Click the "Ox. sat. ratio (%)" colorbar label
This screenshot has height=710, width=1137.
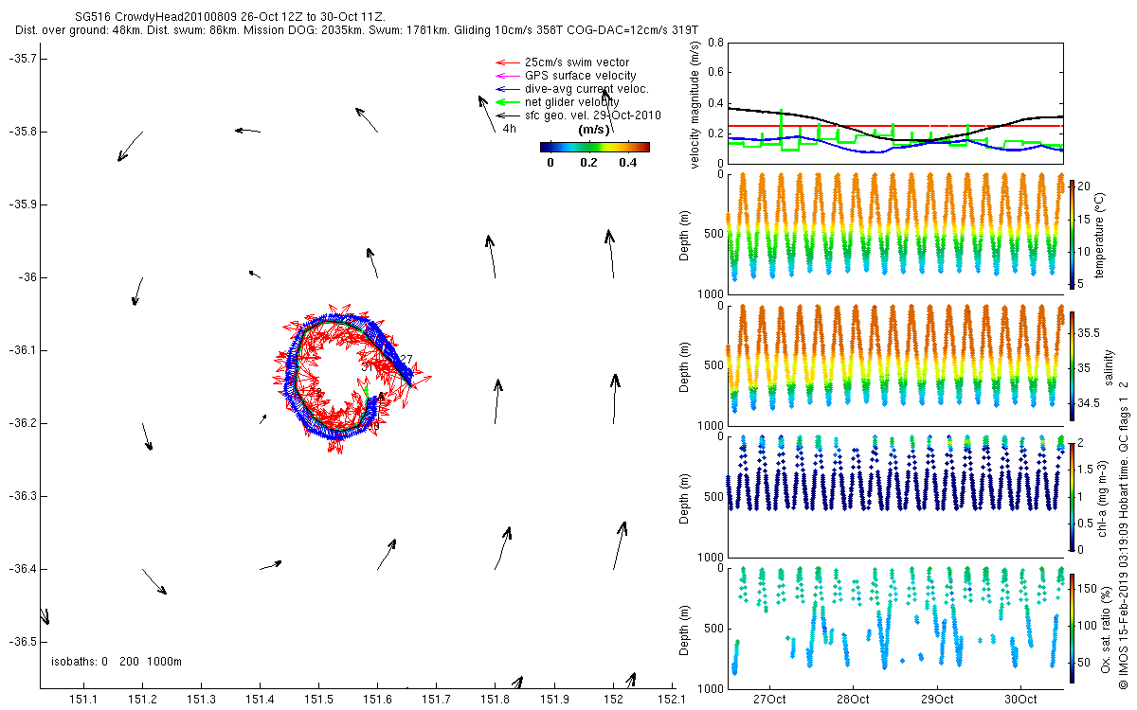[x=1108, y=628]
